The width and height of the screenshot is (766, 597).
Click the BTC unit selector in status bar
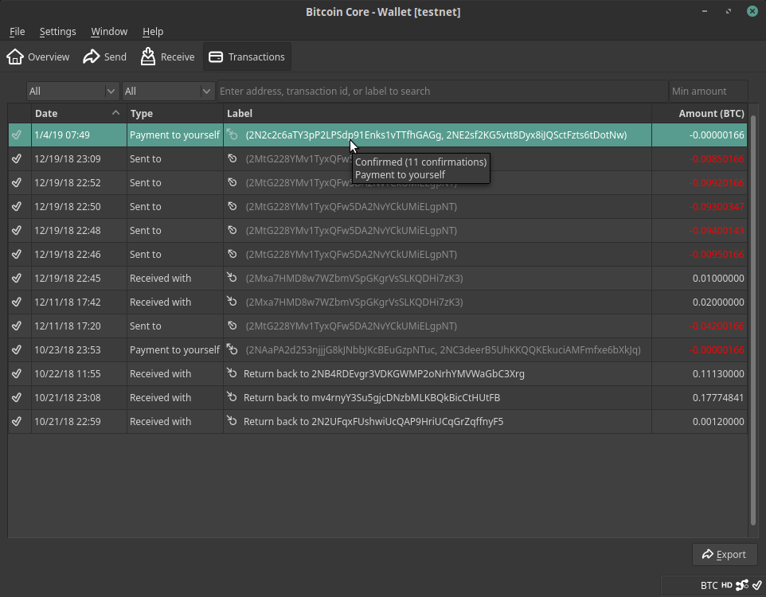tap(709, 585)
